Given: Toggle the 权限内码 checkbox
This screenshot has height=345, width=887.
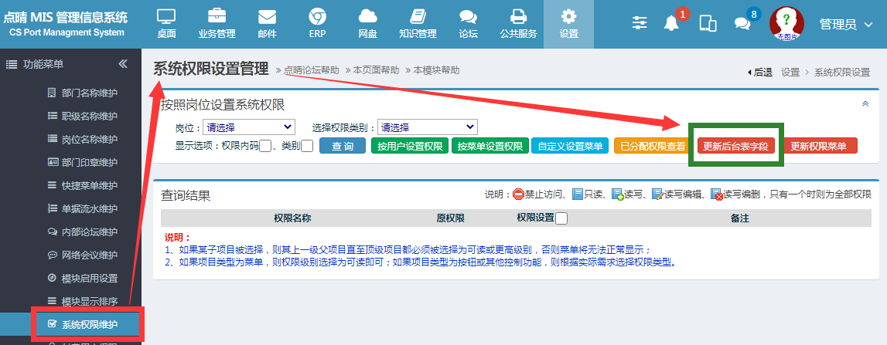Looking at the screenshot, I should coord(265,146).
